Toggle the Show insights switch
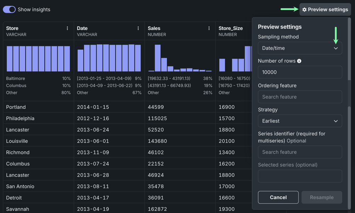Screen dimensions: 355x213 [9, 10]
